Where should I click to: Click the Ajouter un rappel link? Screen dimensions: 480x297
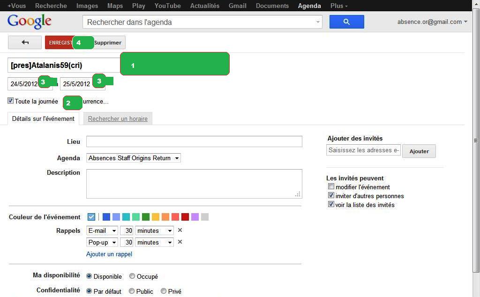coord(109,254)
